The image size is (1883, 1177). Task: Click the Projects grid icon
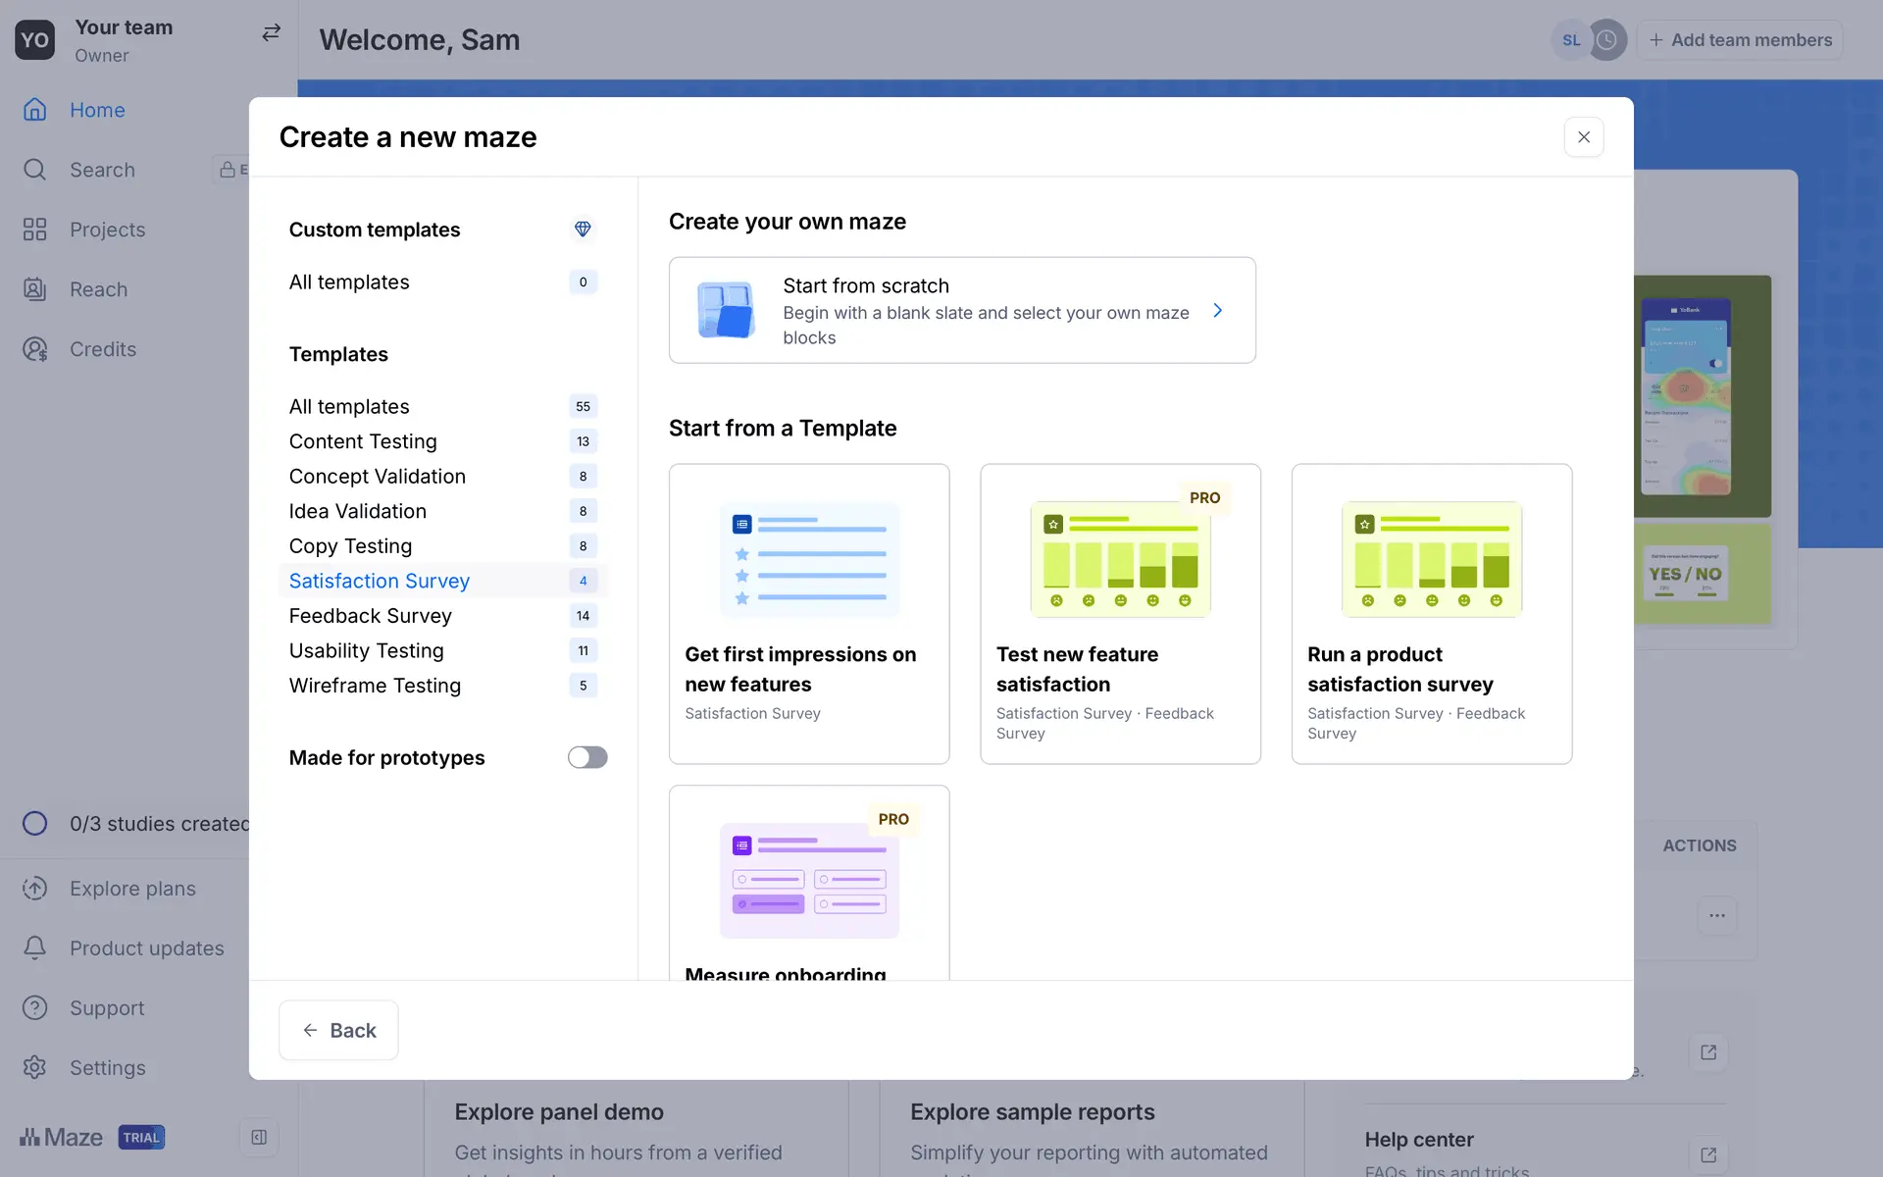(35, 230)
